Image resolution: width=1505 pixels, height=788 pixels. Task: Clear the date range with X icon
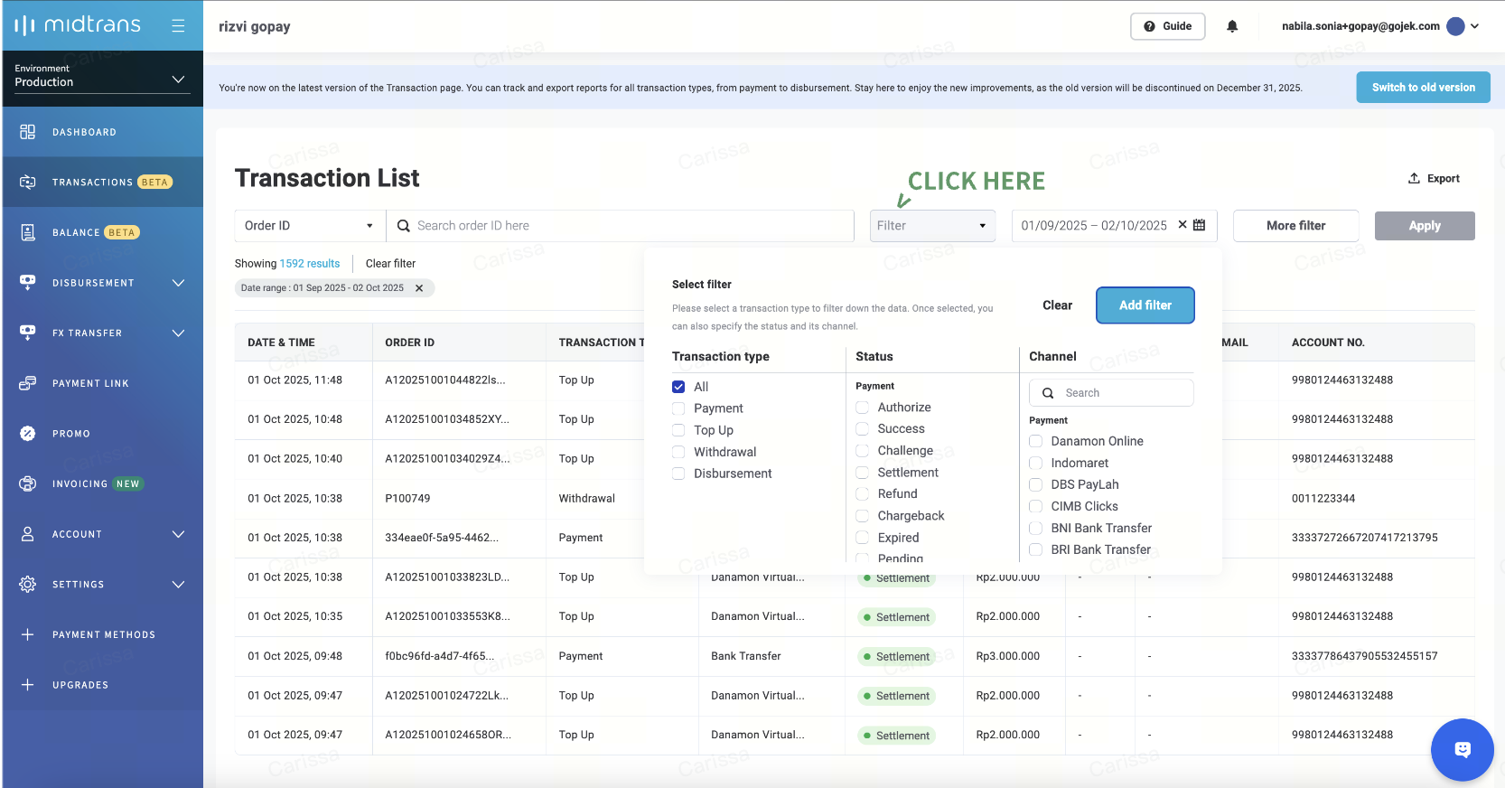click(1182, 225)
